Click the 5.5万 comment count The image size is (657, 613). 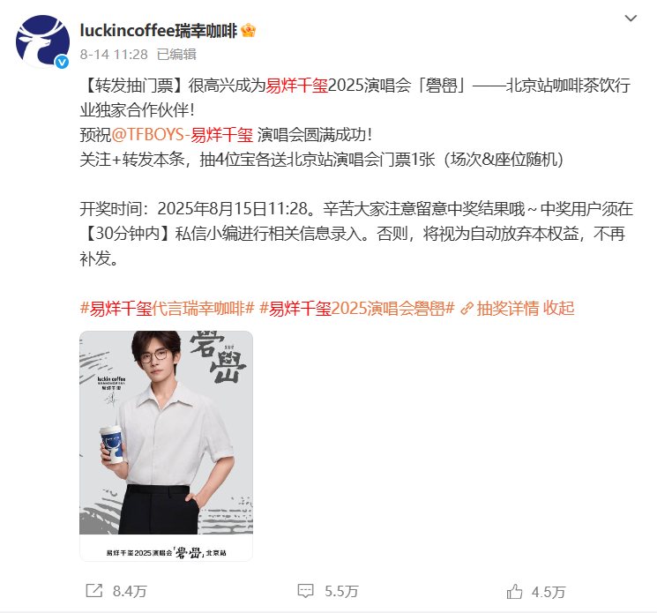341,591
